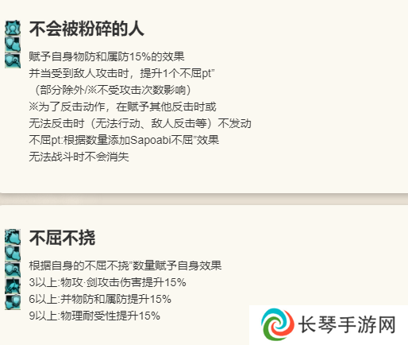Click the line 并当受到敌人攻击时，提升1个不屈pt

121,73
